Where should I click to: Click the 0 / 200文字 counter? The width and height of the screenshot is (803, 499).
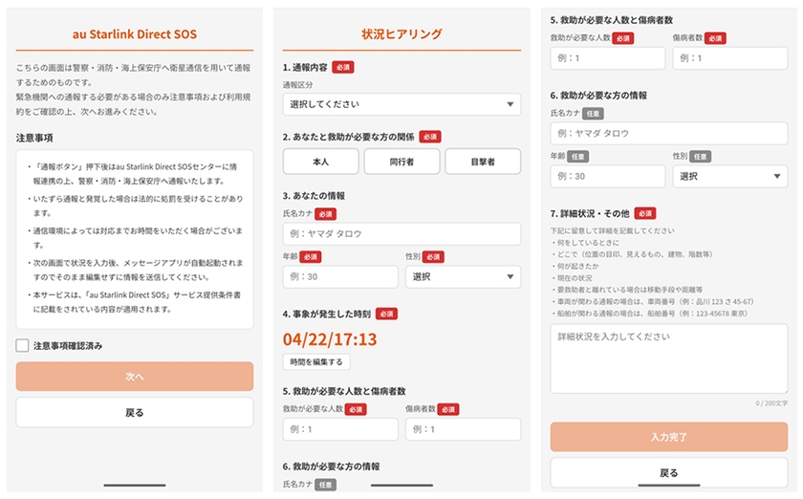(x=771, y=403)
